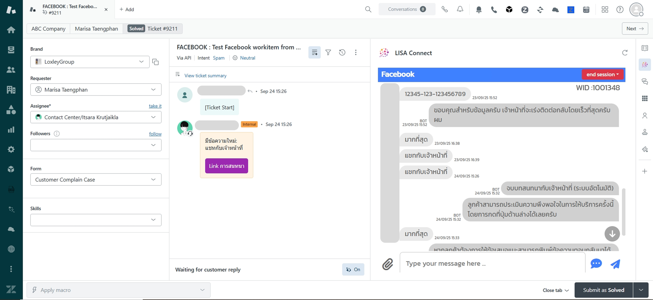Expand the end session dropdown
This screenshot has width=653, height=300.
[602, 74]
